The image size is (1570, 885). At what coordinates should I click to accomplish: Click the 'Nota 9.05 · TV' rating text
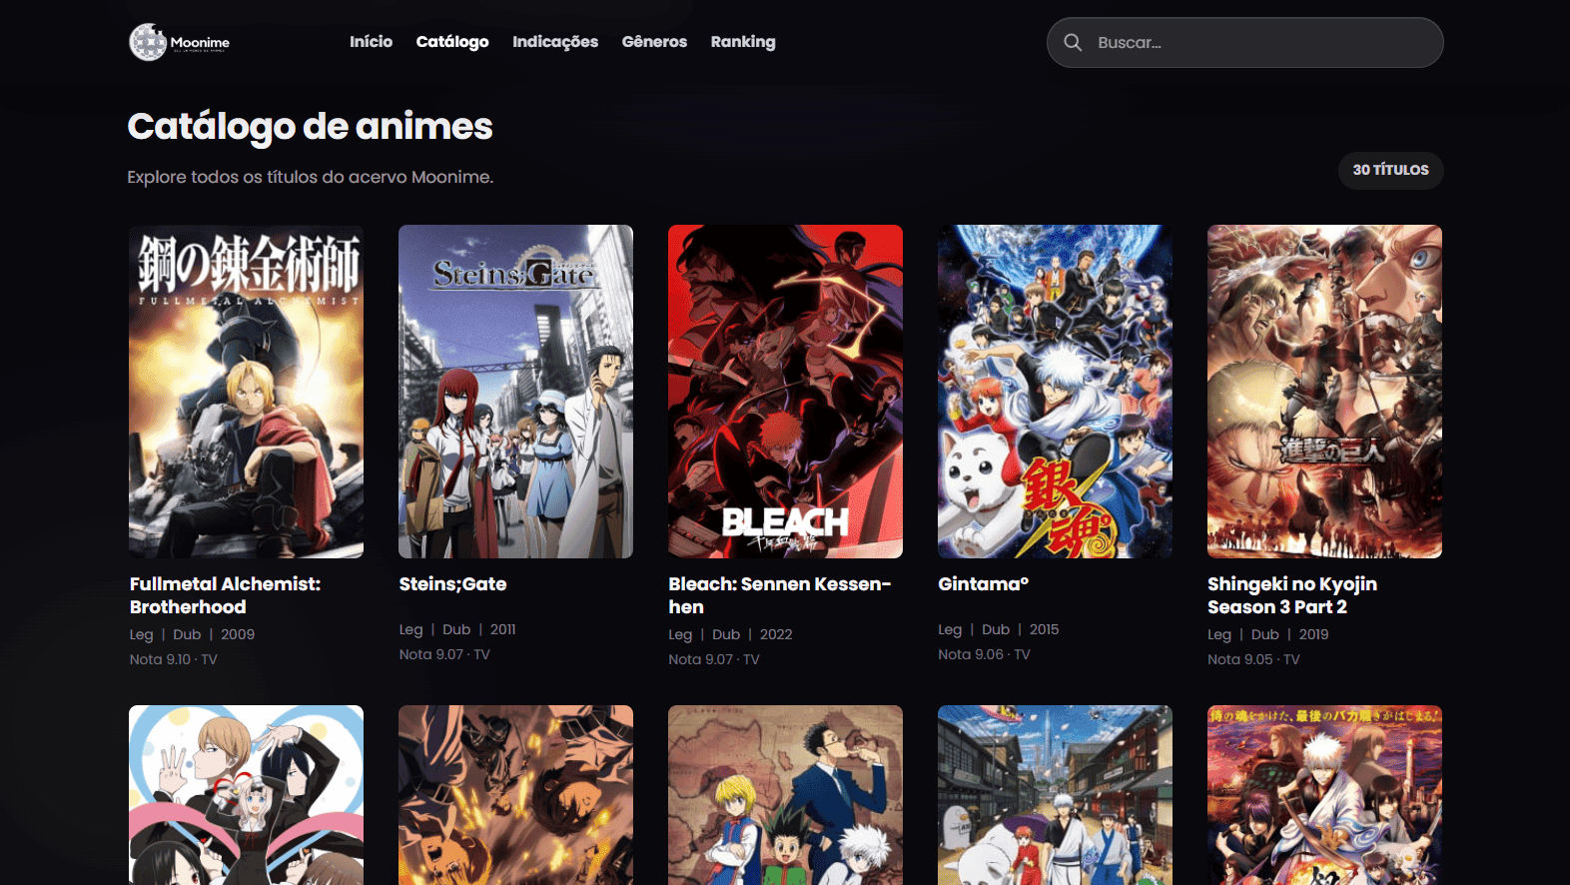click(x=1253, y=659)
